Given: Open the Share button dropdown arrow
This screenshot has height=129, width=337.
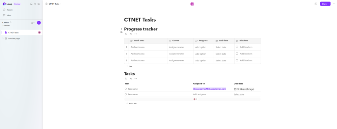Looking at the screenshot, I should [328, 4].
